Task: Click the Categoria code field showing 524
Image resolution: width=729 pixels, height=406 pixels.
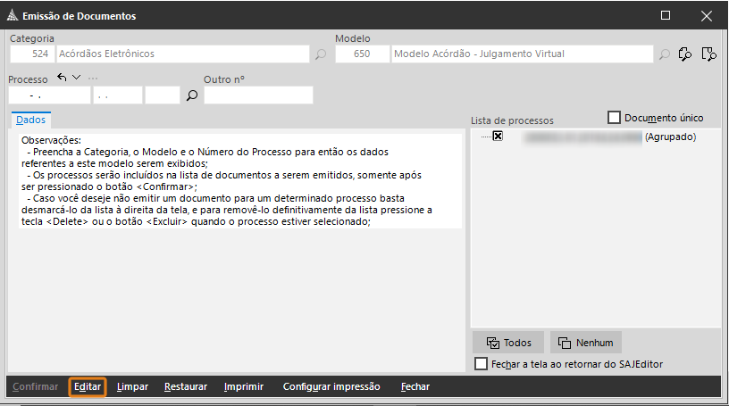Action: 32,54
